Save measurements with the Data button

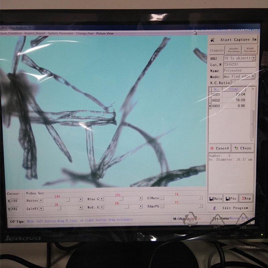(x=215, y=199)
